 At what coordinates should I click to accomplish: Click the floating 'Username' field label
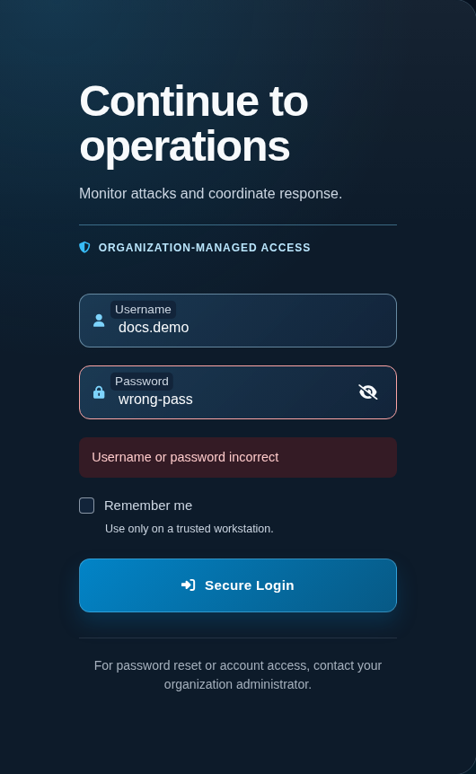[143, 310]
